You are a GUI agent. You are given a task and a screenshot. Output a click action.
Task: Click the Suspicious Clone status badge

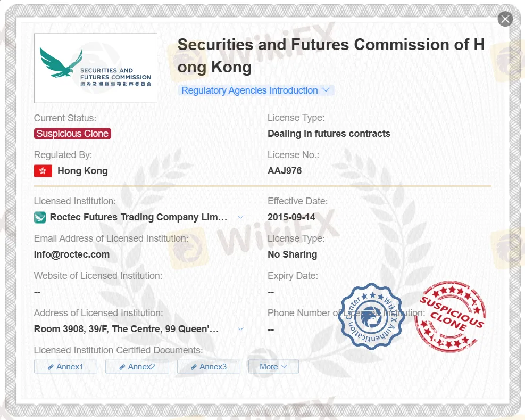click(x=72, y=134)
